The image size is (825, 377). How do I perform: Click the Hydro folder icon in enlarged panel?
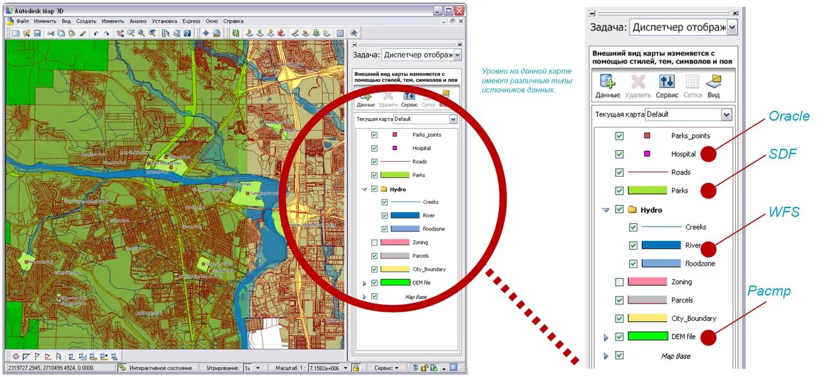click(x=632, y=209)
